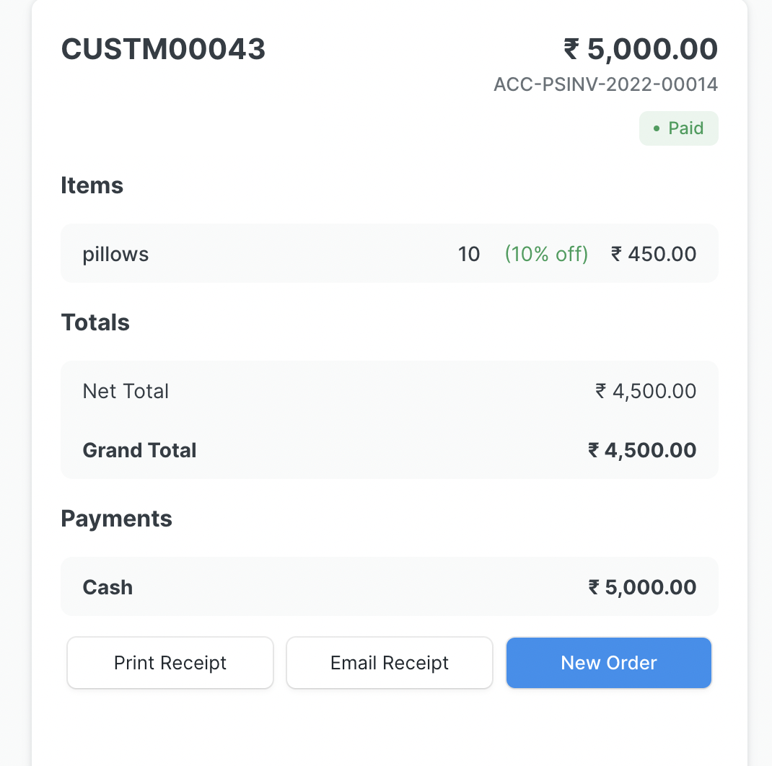Viewport: 772px width, 766px height.
Task: Click the Paid status indicator dot
Action: (x=657, y=128)
